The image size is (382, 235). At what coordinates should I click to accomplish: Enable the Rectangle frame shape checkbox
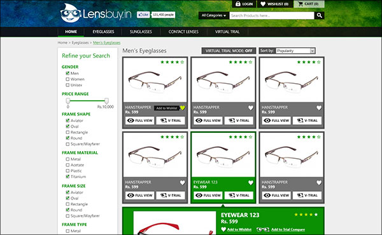click(x=67, y=132)
